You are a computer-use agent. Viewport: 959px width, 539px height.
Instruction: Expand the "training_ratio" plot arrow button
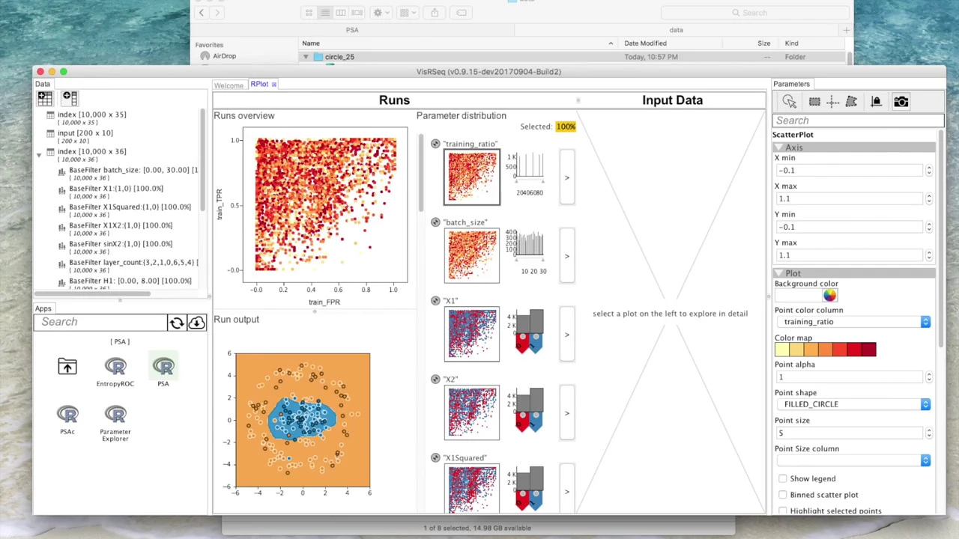pyautogui.click(x=567, y=177)
